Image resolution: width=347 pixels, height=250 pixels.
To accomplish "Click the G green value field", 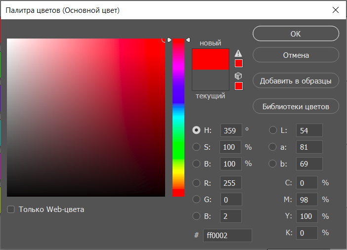I will coord(231,200).
